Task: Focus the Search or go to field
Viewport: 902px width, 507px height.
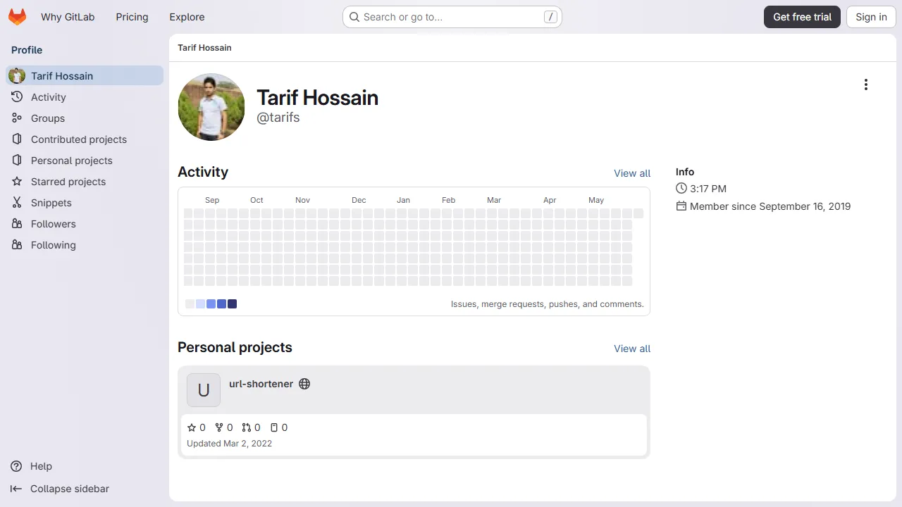Action: click(x=452, y=17)
